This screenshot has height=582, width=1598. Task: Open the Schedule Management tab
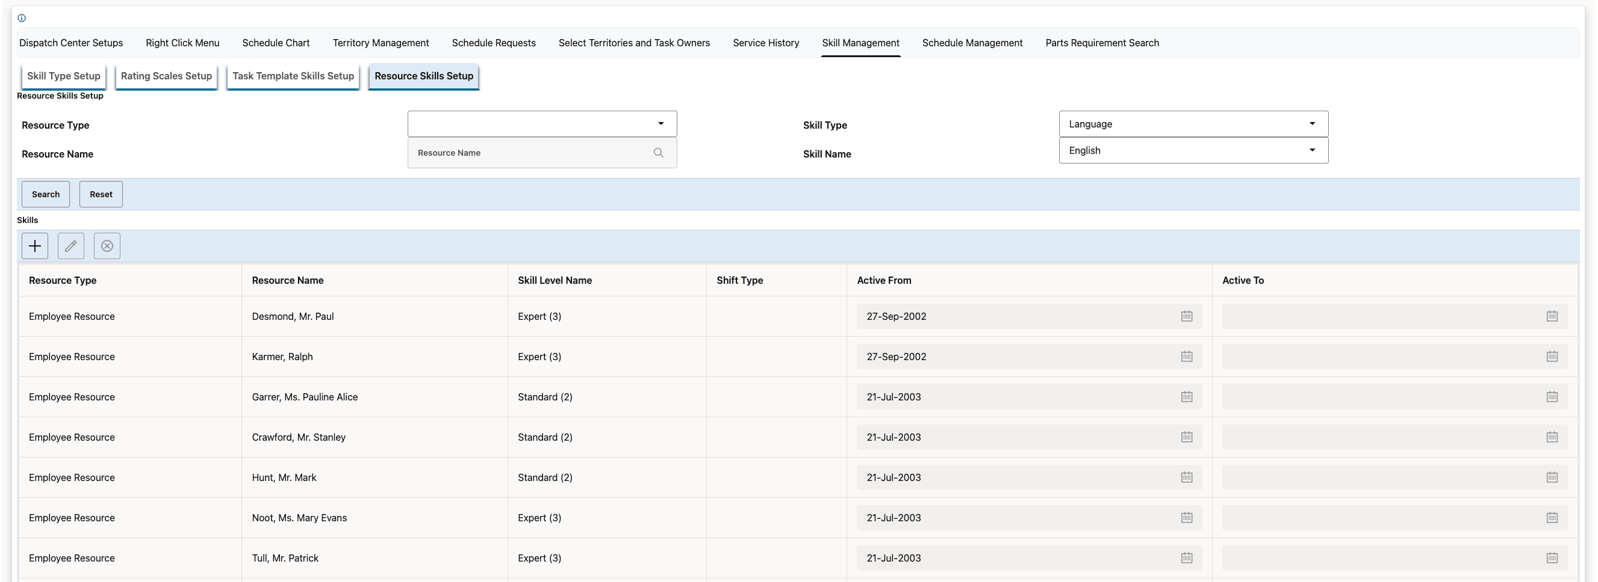pyautogui.click(x=972, y=43)
